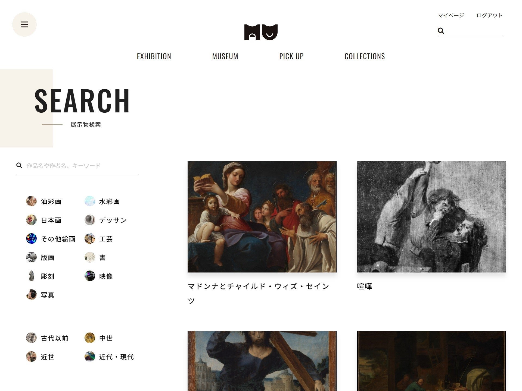Click the ログアウト link
This screenshot has width=522, height=391.
click(x=490, y=15)
